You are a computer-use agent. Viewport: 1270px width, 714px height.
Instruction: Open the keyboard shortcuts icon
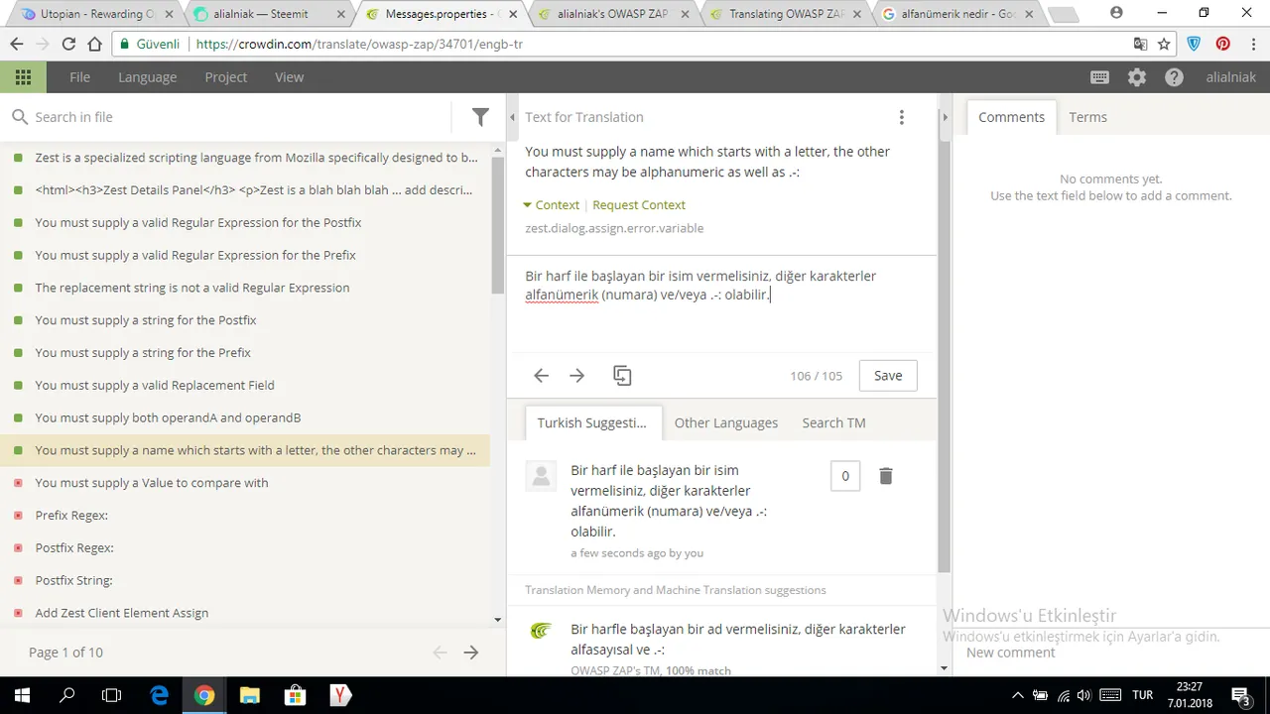1099,77
